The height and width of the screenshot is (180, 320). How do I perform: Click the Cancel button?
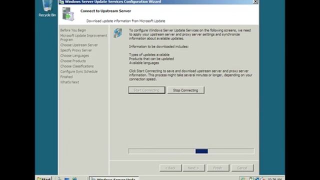tap(242, 168)
